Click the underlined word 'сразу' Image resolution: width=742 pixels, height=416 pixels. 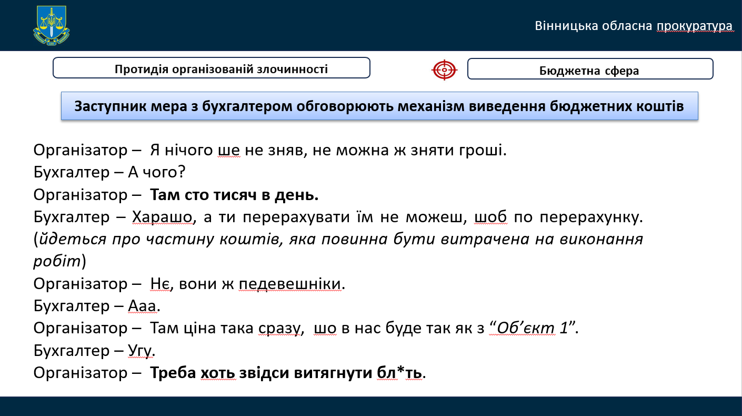[279, 328]
